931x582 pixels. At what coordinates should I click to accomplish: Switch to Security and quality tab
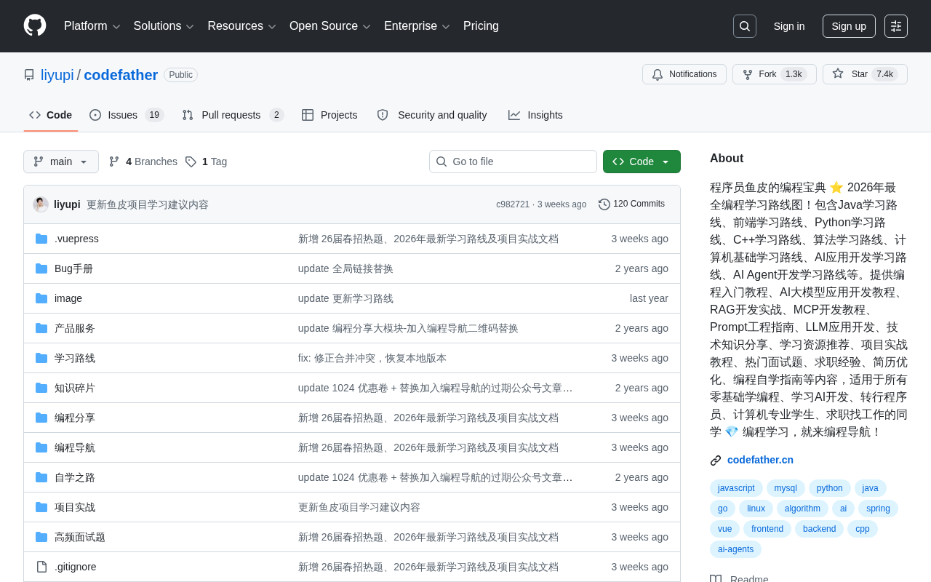click(x=432, y=115)
